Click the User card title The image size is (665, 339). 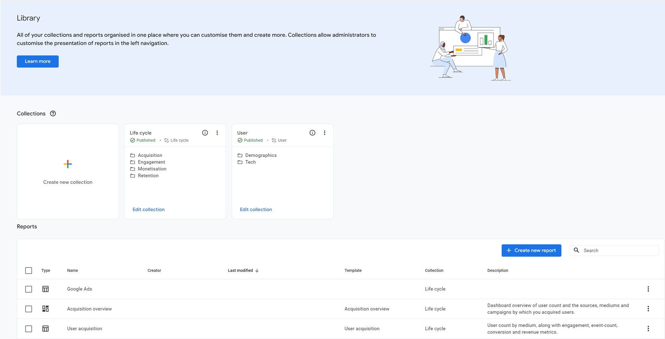(x=242, y=133)
